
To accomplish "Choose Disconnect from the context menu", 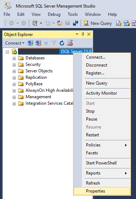I will tap(102, 65).
